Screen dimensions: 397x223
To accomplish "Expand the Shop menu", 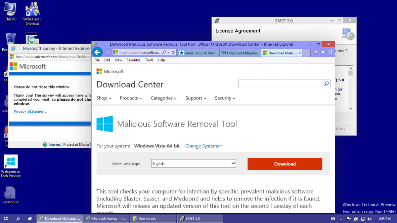I will pos(104,98).
